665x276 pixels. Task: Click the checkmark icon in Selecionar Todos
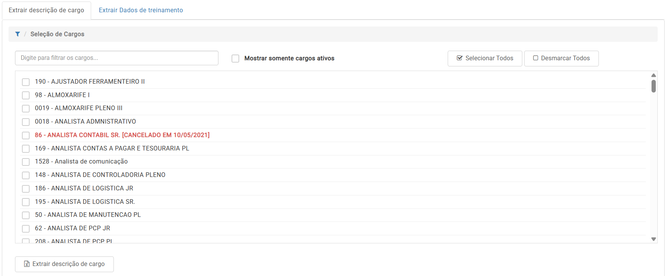pos(459,58)
